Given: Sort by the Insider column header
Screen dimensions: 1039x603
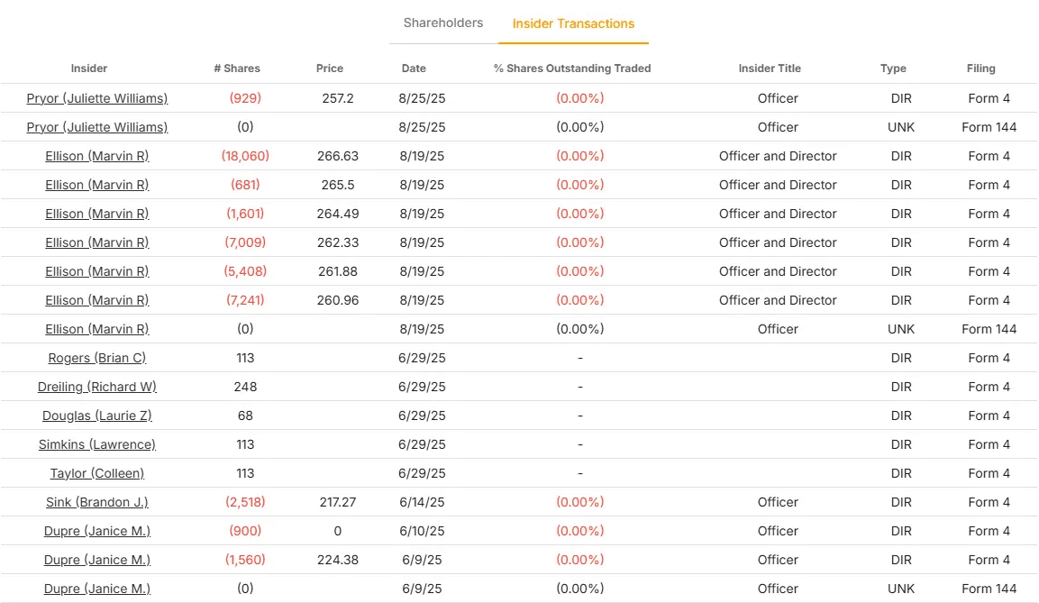Looking at the screenshot, I should click(x=89, y=69).
